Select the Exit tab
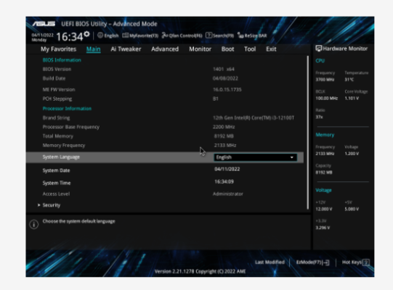393x290 pixels. 271,49
